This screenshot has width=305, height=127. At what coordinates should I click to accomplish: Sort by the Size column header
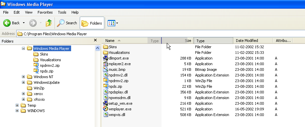click(177, 41)
